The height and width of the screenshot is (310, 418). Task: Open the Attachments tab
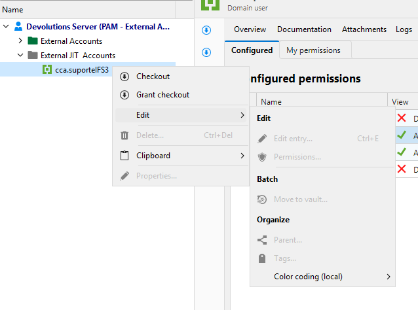point(364,29)
